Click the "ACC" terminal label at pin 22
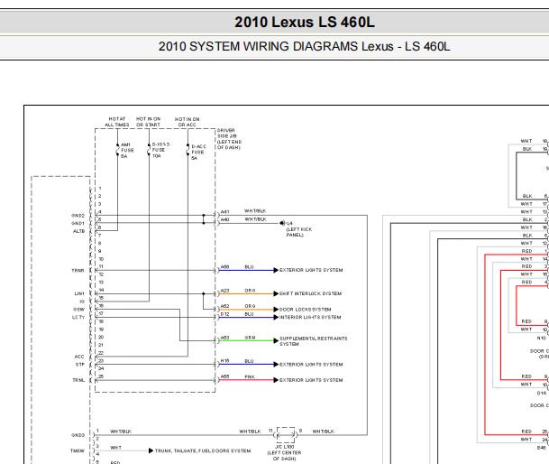This screenshot has height=464, width=549. pos(79,357)
